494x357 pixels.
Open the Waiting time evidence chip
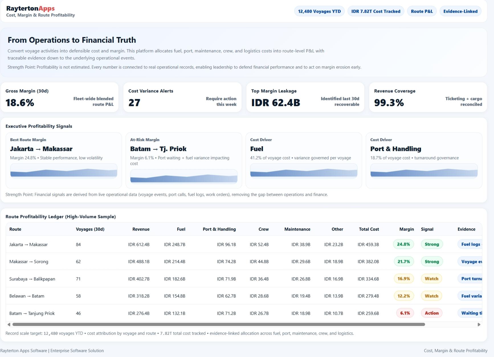(x=470, y=313)
